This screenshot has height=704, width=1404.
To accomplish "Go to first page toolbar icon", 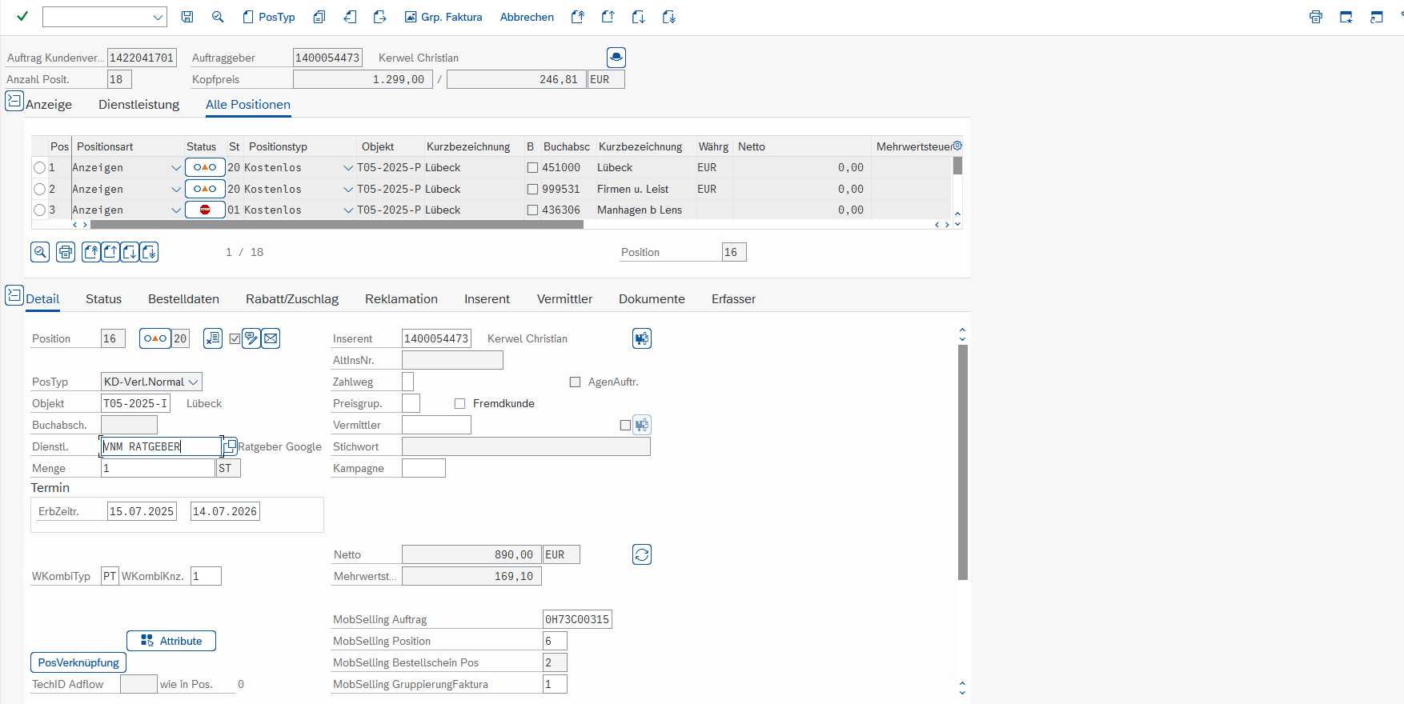I will coord(578,17).
